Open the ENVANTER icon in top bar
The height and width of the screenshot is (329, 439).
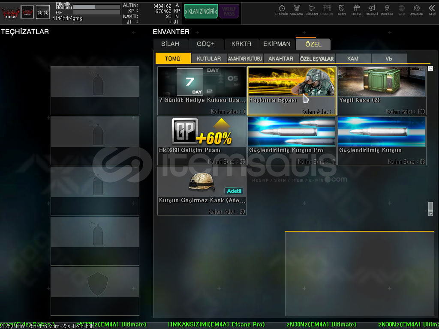[x=326, y=10]
